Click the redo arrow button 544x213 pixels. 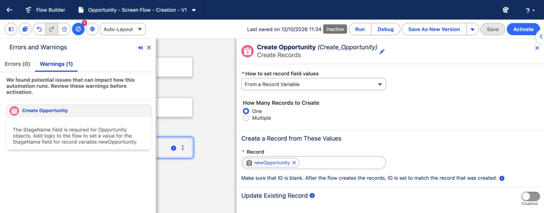click(52, 29)
